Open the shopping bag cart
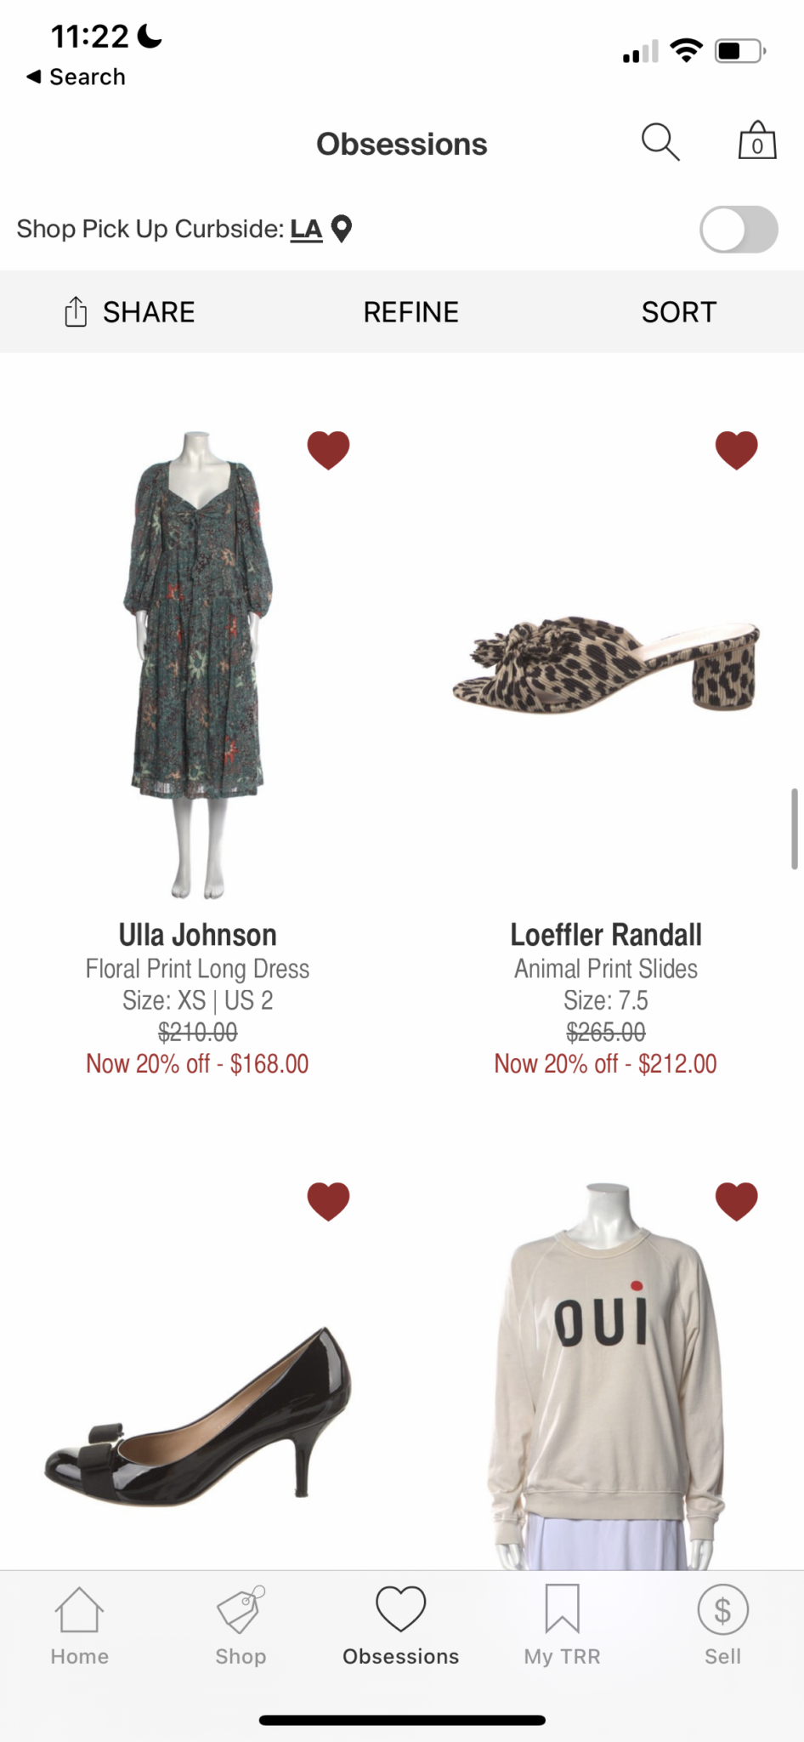 [x=756, y=141]
